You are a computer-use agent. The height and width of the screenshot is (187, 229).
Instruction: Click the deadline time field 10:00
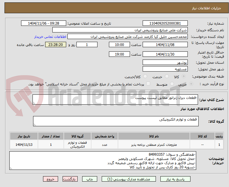pos(119,44)
